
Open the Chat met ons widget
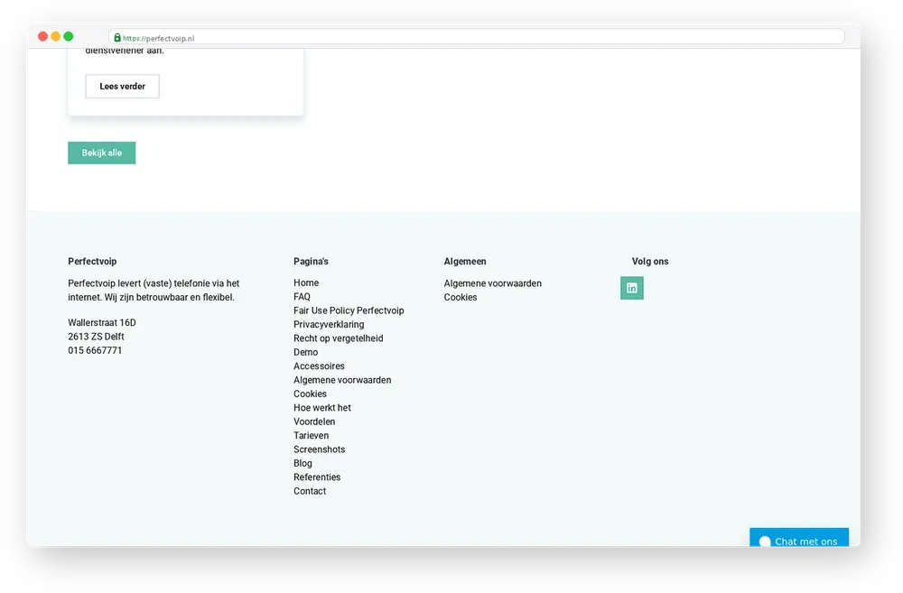(799, 538)
